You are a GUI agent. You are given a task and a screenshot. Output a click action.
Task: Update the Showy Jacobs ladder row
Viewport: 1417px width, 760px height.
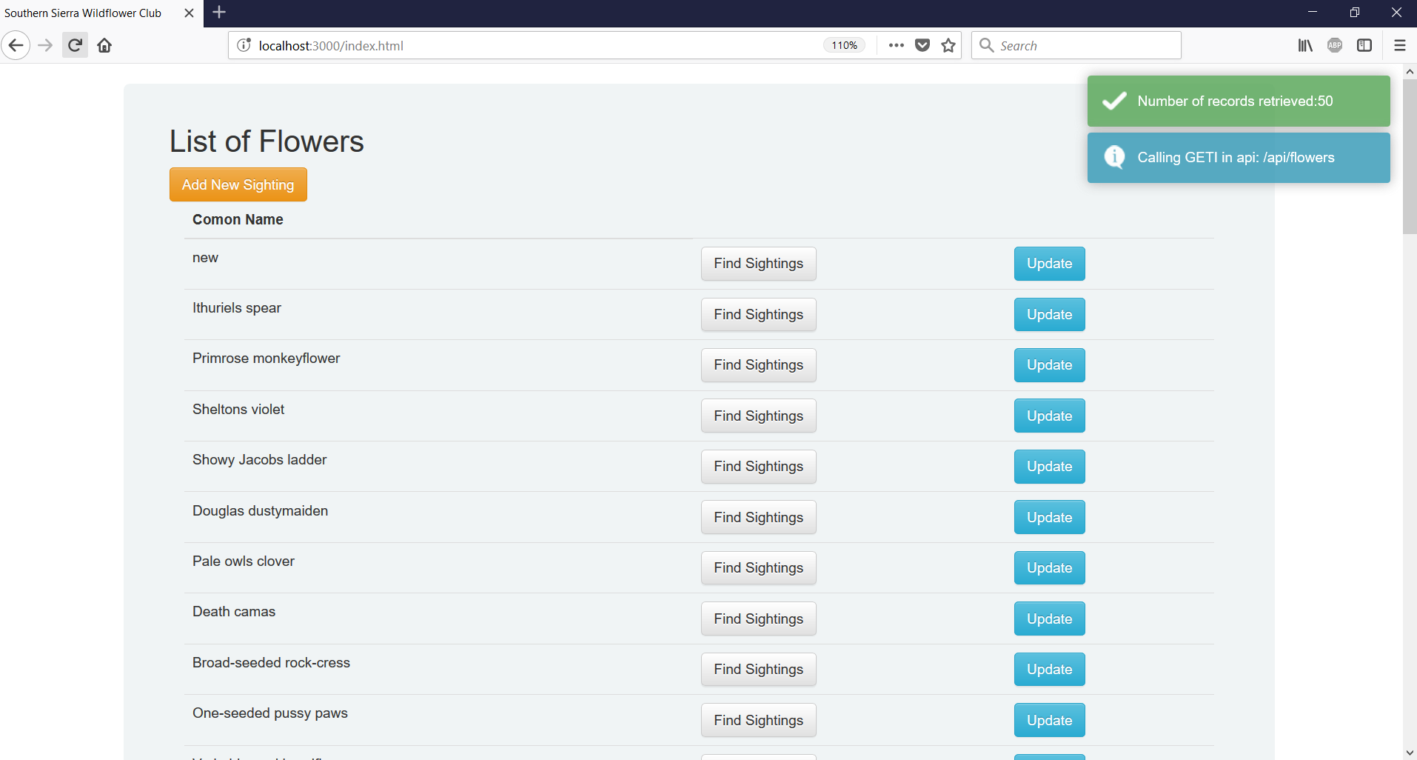click(x=1050, y=467)
